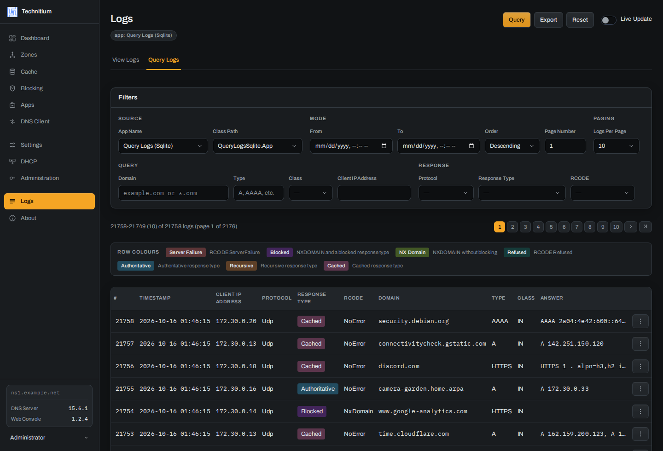The image size is (663, 451).
Task: Open the Apps page
Action: pos(49,105)
